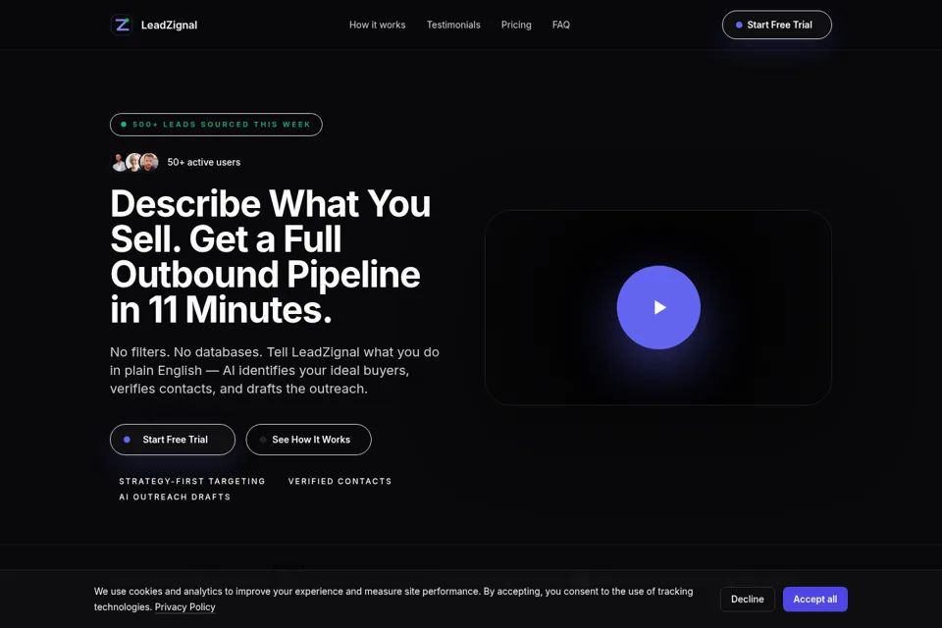
Task: Open the Pricing nav link
Action: (516, 25)
